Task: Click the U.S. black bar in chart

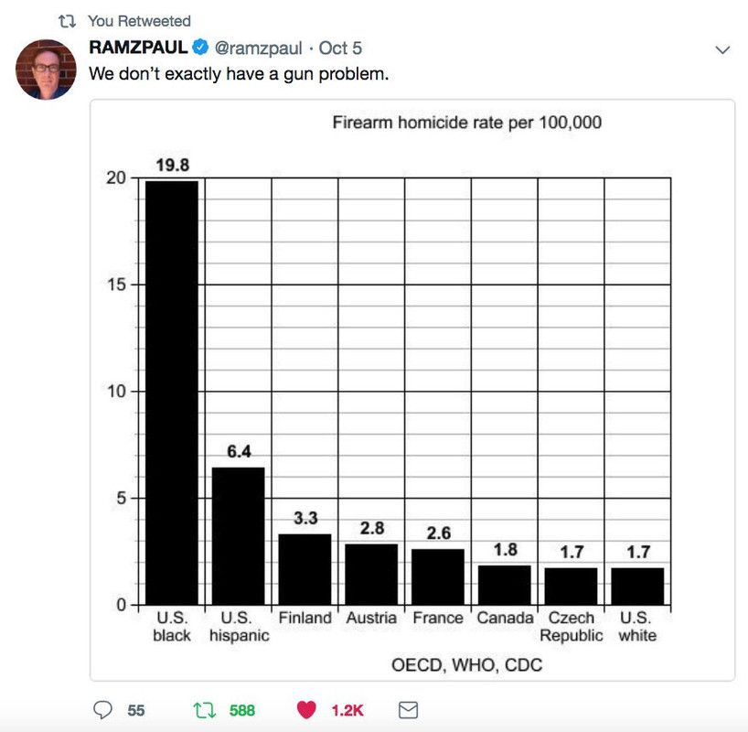Action: click(172, 393)
